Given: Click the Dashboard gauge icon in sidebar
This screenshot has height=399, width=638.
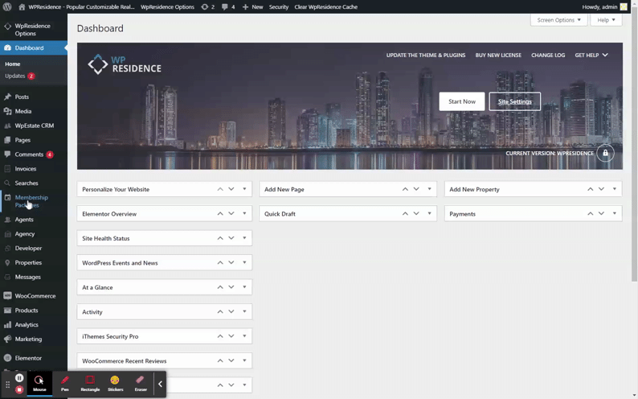Looking at the screenshot, I should tap(7, 47).
